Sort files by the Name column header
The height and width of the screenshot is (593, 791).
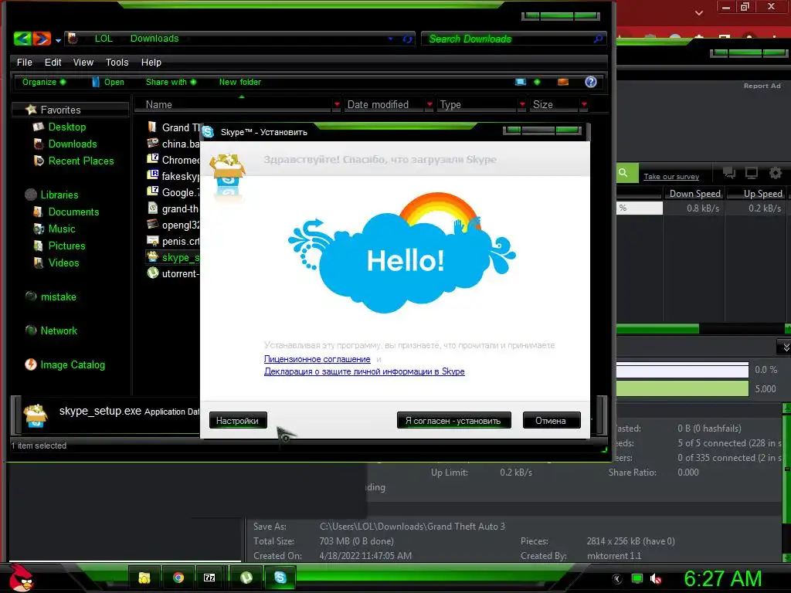click(159, 104)
